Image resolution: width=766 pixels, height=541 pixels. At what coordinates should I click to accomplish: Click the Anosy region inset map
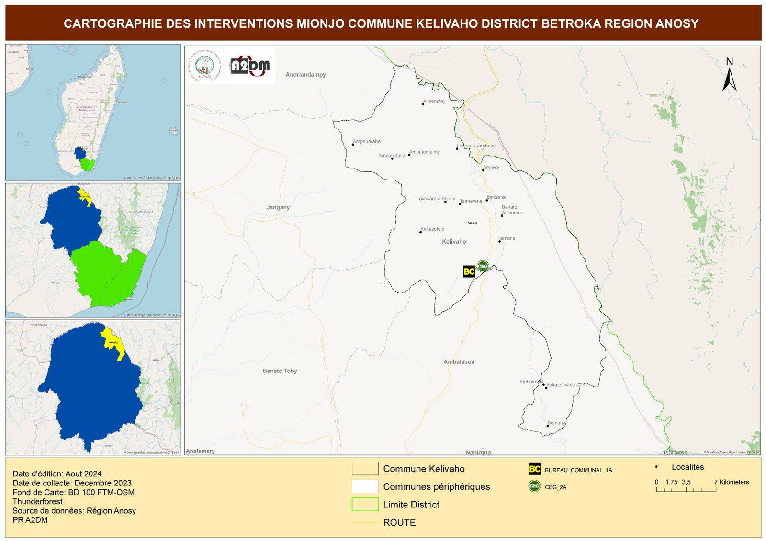click(93, 250)
